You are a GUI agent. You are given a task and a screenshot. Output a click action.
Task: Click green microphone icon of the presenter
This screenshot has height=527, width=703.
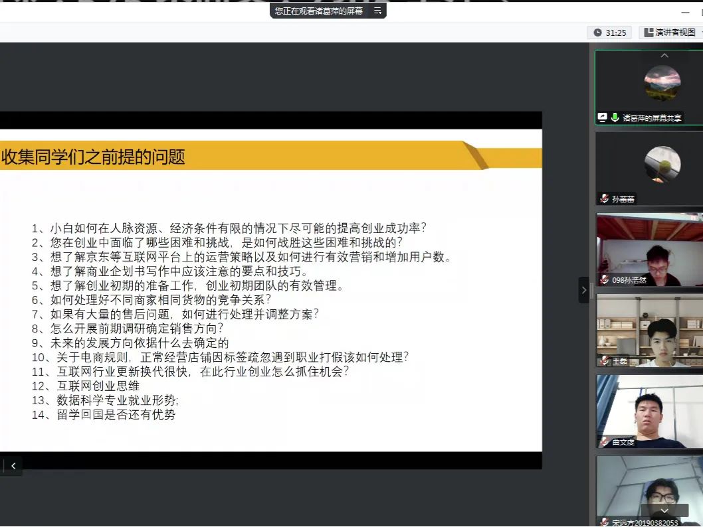pos(615,117)
